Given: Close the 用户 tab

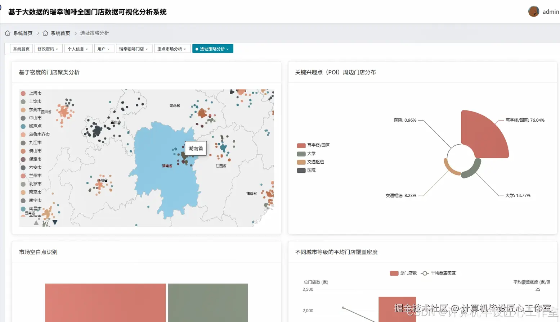Looking at the screenshot, I should pyautogui.click(x=108, y=49).
